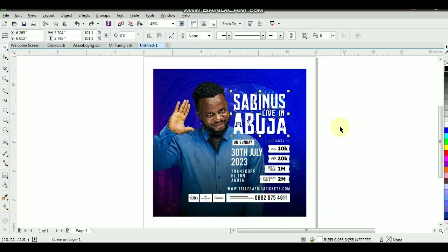Click the Wrap Text icon
This screenshot has height=252, width=448.
(304, 36)
